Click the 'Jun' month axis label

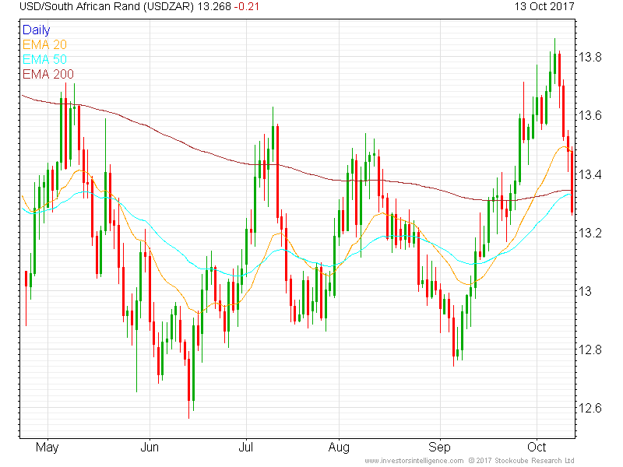point(150,448)
